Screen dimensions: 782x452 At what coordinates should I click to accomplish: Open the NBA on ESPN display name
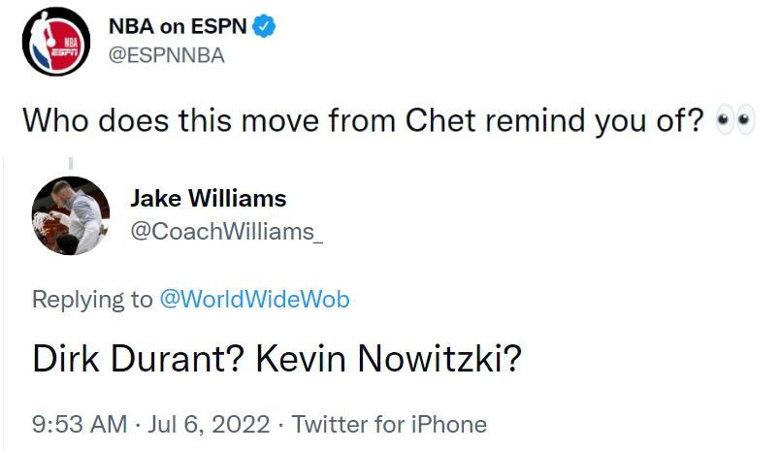click(x=186, y=27)
